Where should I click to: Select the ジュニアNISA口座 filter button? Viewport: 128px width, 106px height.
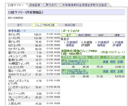click(45, 25)
